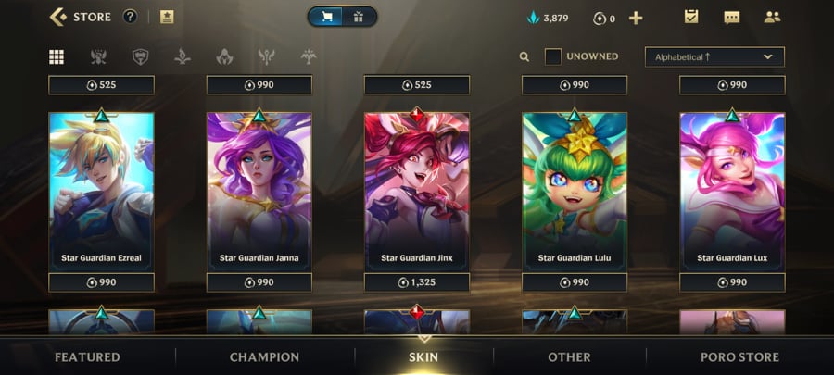
Task: Expand the Alphabetical sort dropdown
Action: coord(714,56)
